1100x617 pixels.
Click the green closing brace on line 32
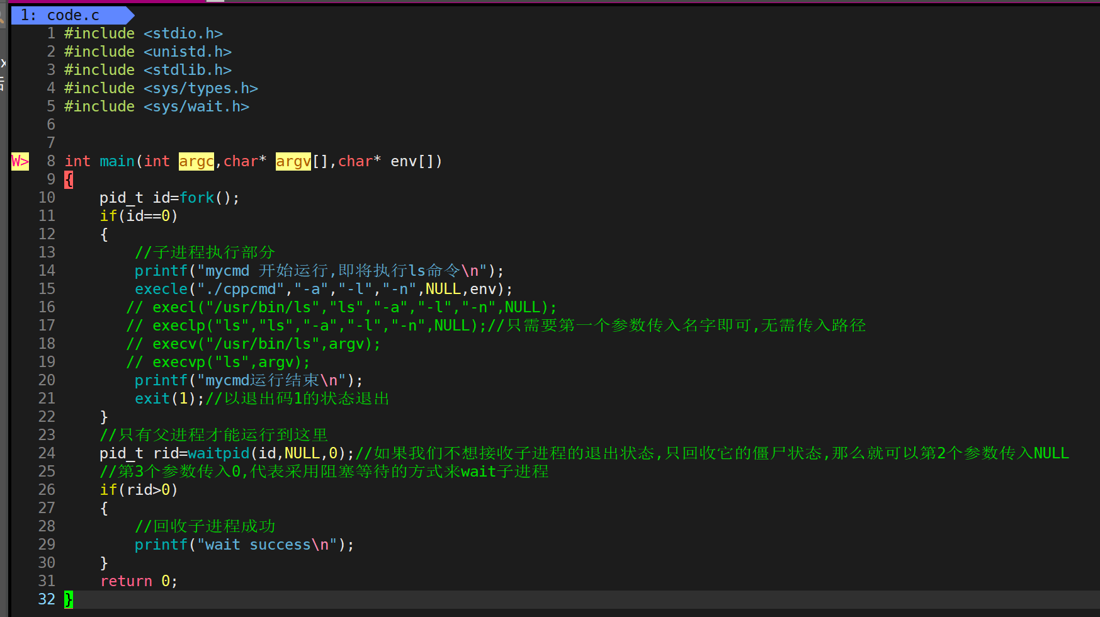tap(69, 599)
